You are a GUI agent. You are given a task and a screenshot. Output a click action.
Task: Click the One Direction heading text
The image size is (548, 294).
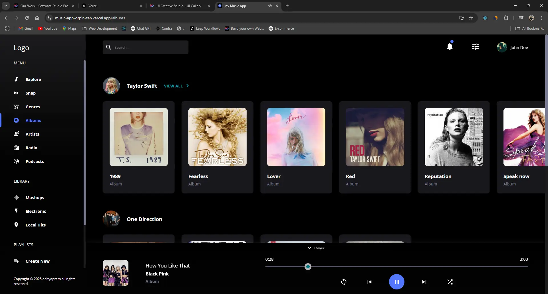[144, 219]
